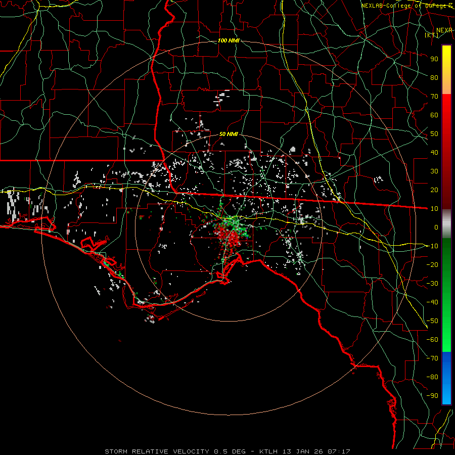The image size is (455, 455).
Task: Click the -70 scale value
Action: coord(432,358)
